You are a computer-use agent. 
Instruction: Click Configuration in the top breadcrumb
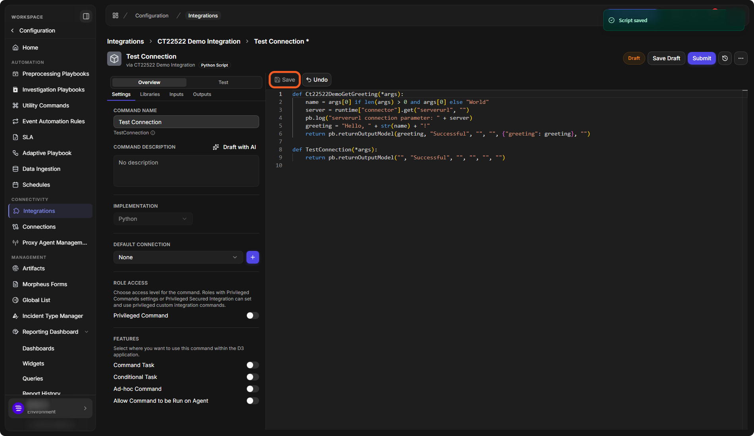click(x=152, y=15)
